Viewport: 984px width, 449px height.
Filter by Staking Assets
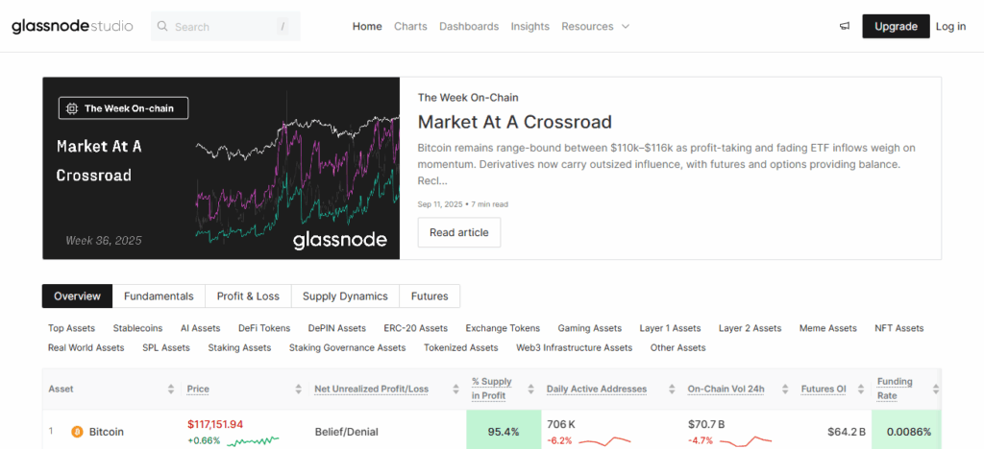(x=239, y=347)
